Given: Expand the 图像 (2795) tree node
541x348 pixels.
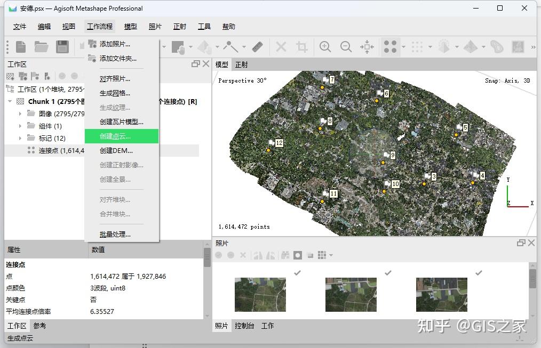Looking at the screenshot, I should click(20, 114).
